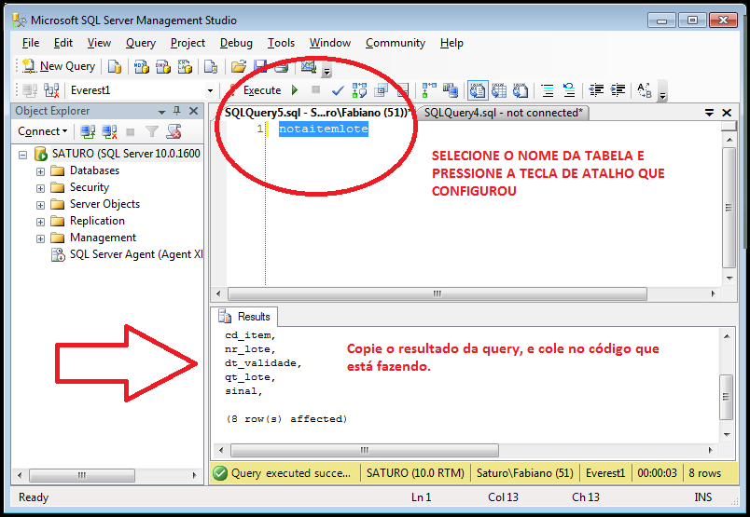Click Comment out selected lines icon
Image resolution: width=750 pixels, height=517 pixels.
pyautogui.click(x=548, y=89)
